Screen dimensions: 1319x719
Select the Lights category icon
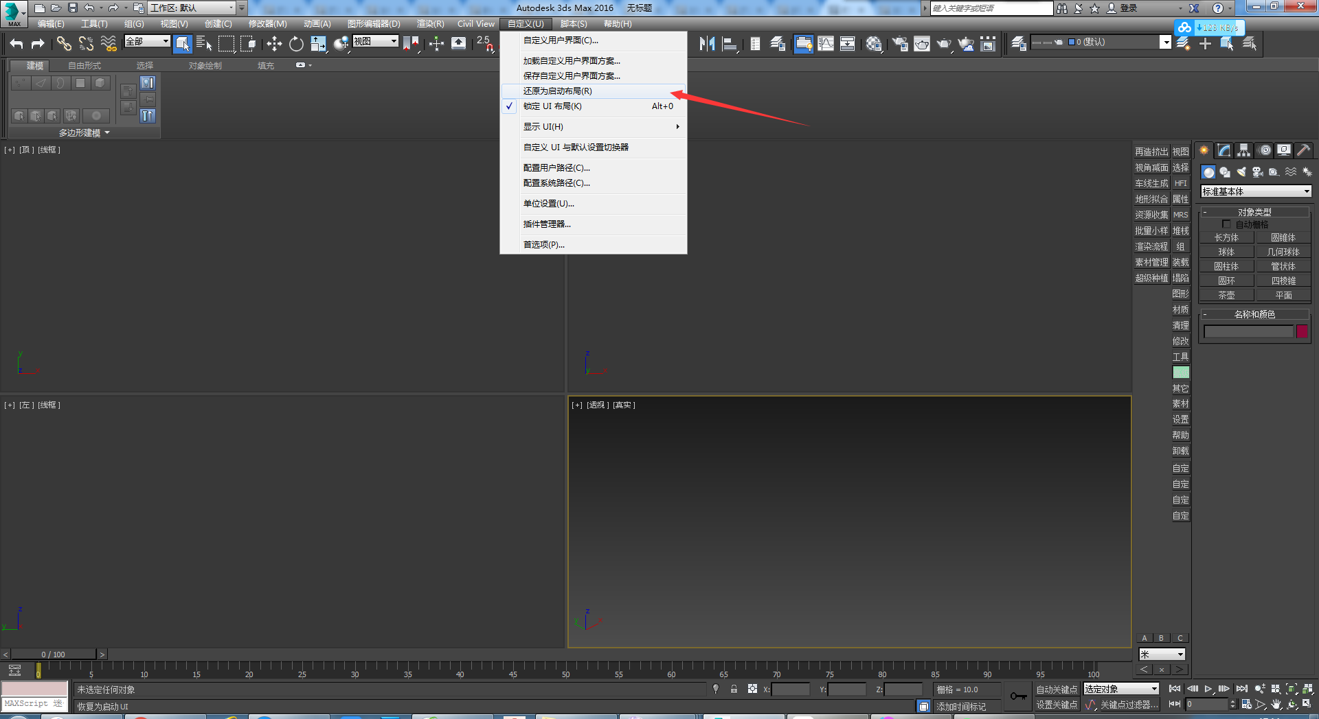[1241, 172]
